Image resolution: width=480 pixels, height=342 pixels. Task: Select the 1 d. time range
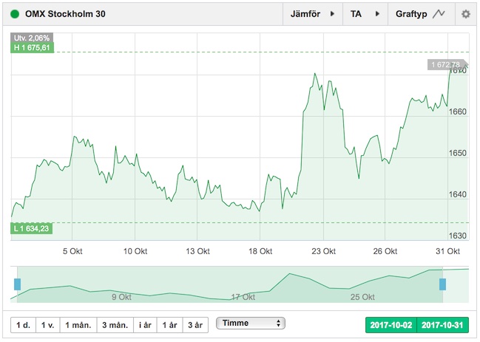pos(23,325)
